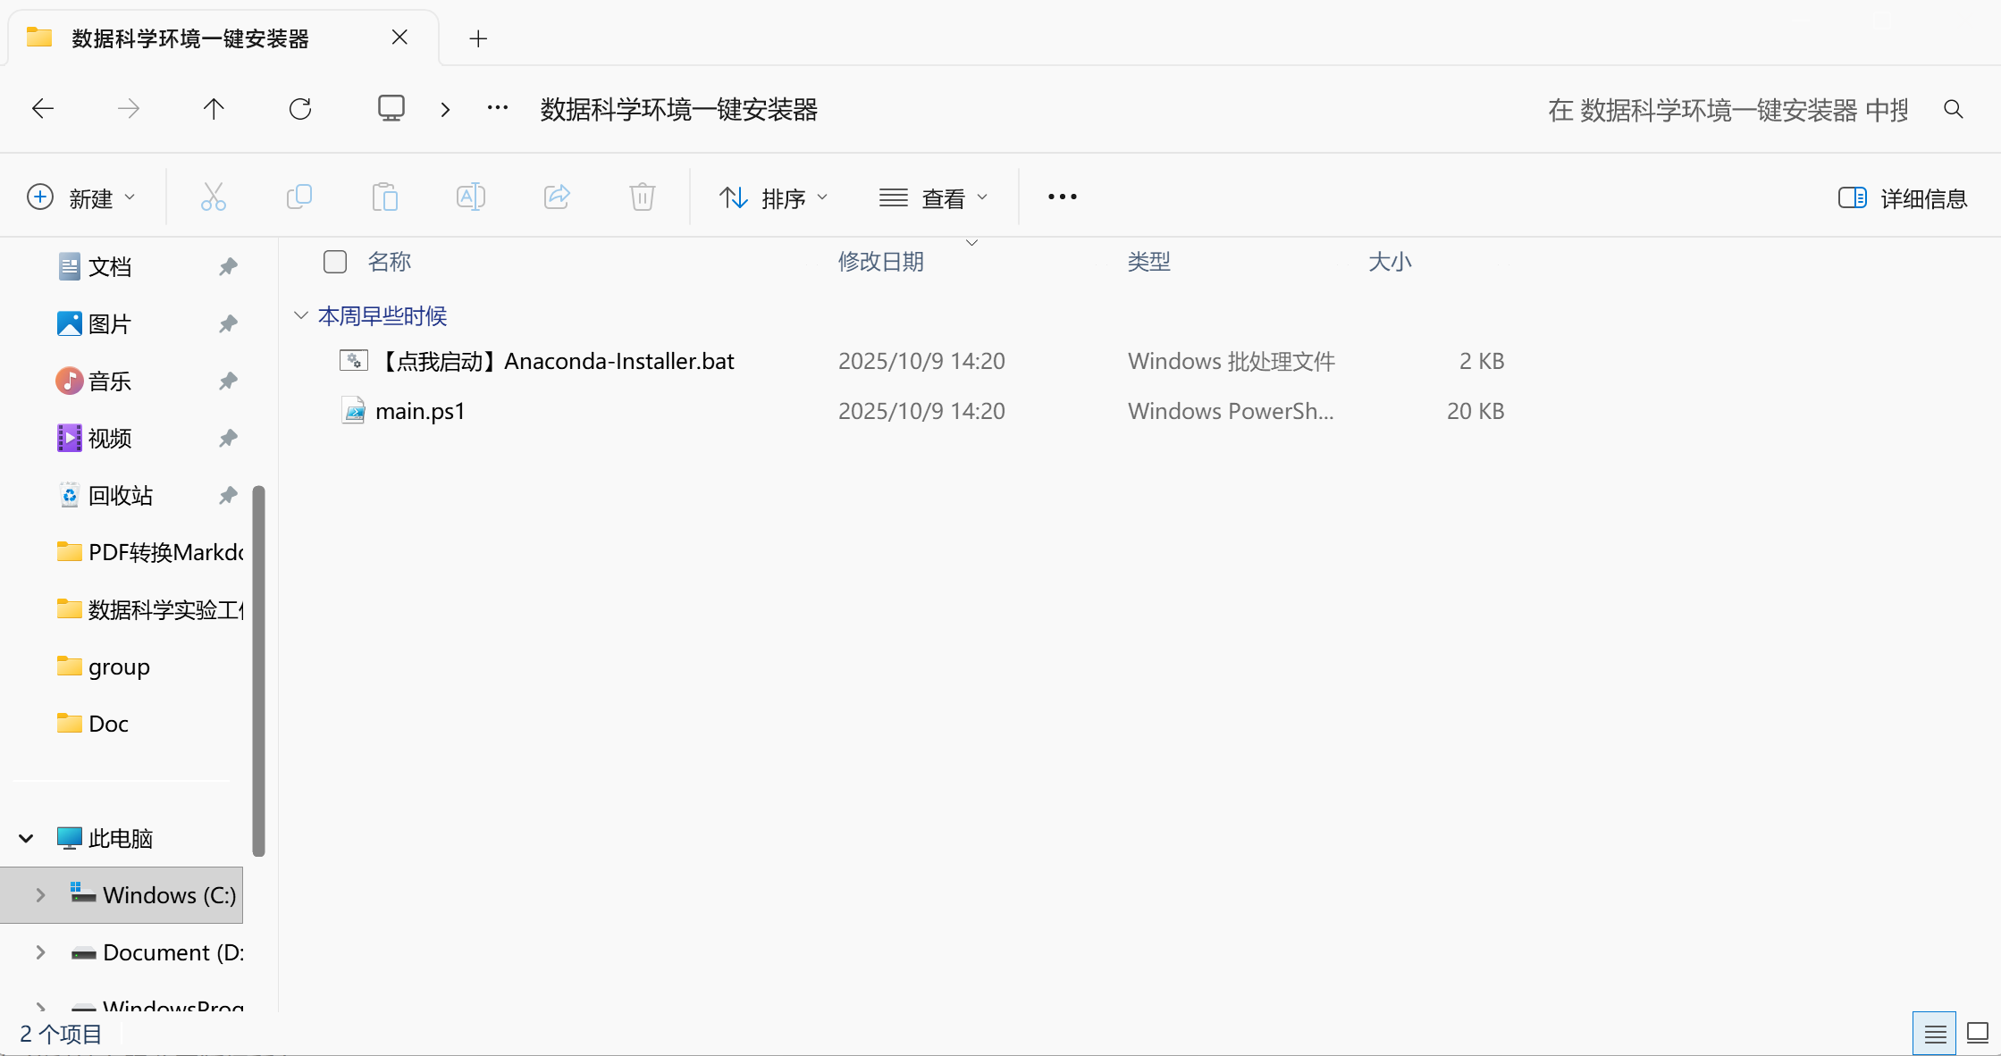Open the 排序 sort dropdown
This screenshot has width=2001, height=1056.
point(774,197)
